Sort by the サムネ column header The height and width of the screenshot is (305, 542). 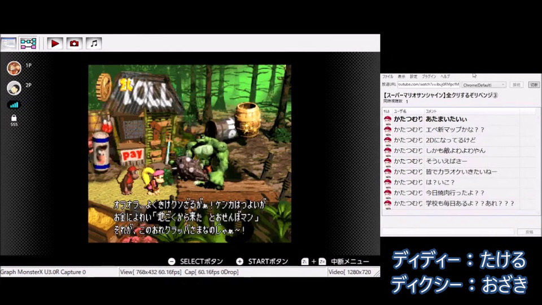coord(386,111)
